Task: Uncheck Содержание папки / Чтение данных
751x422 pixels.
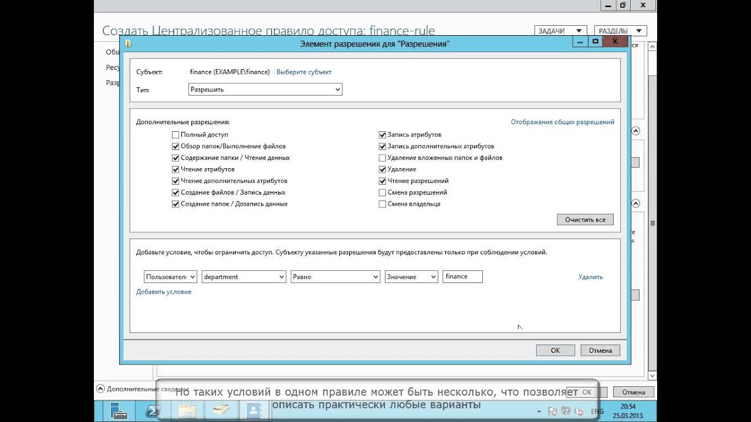Action: click(x=175, y=158)
